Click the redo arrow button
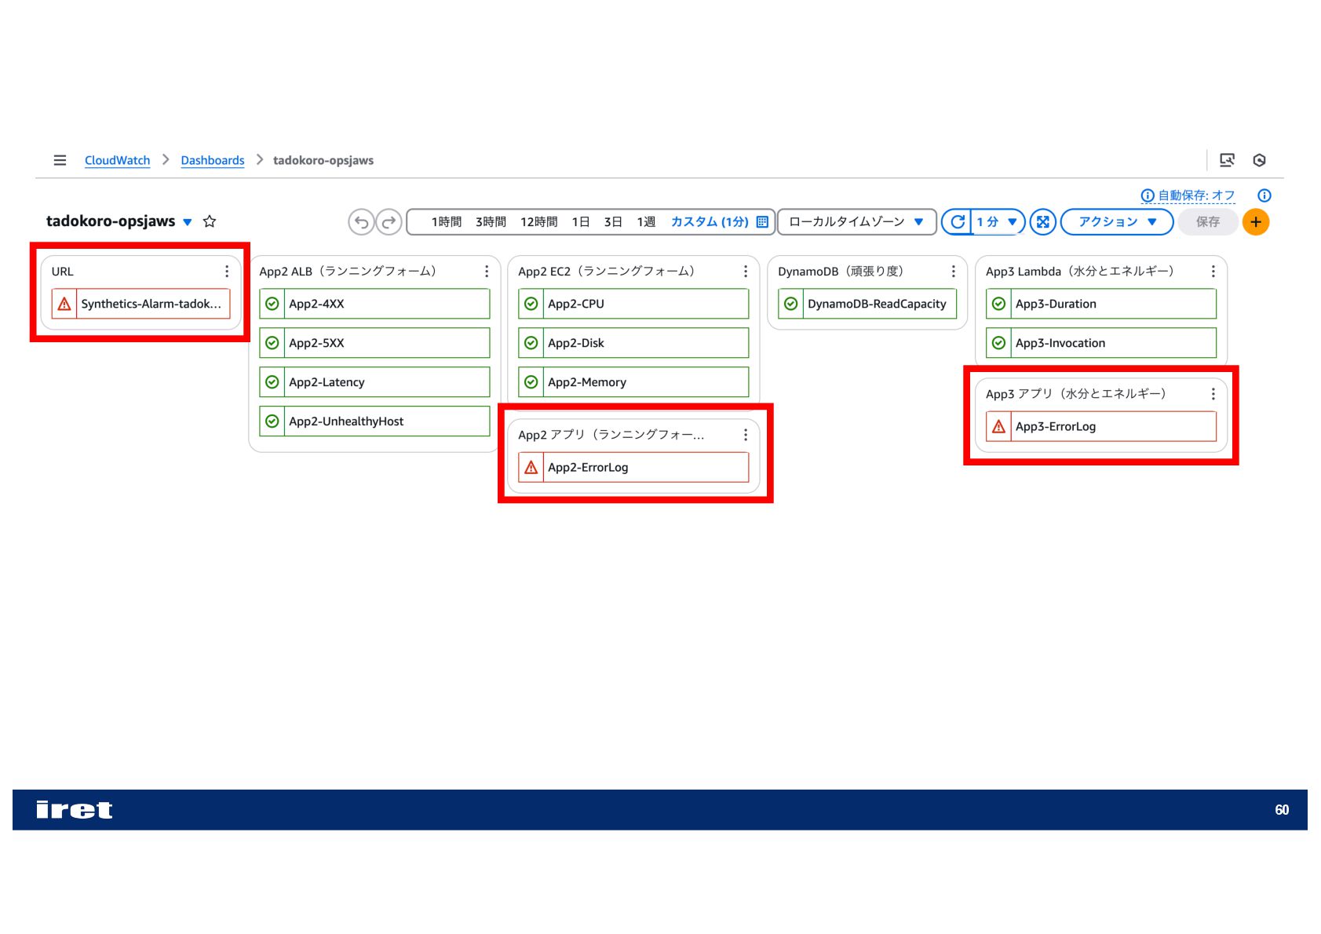1321x934 pixels. point(389,222)
